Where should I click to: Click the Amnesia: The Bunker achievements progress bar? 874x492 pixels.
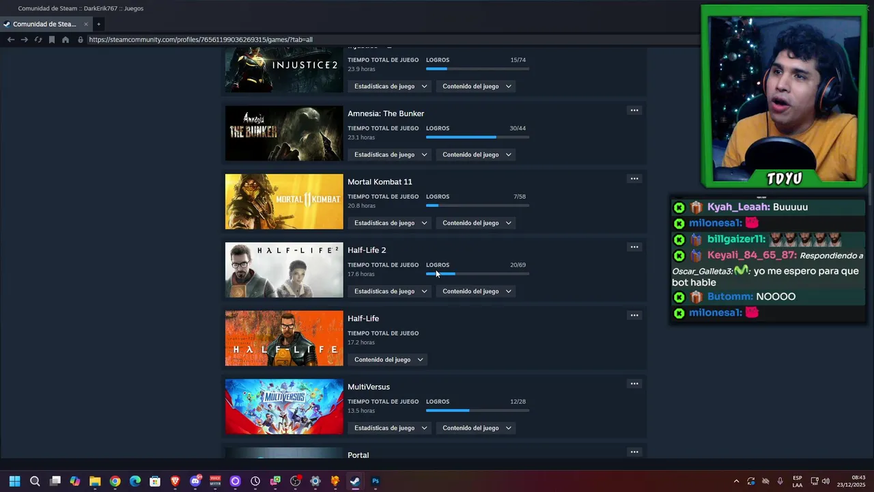tap(477, 137)
